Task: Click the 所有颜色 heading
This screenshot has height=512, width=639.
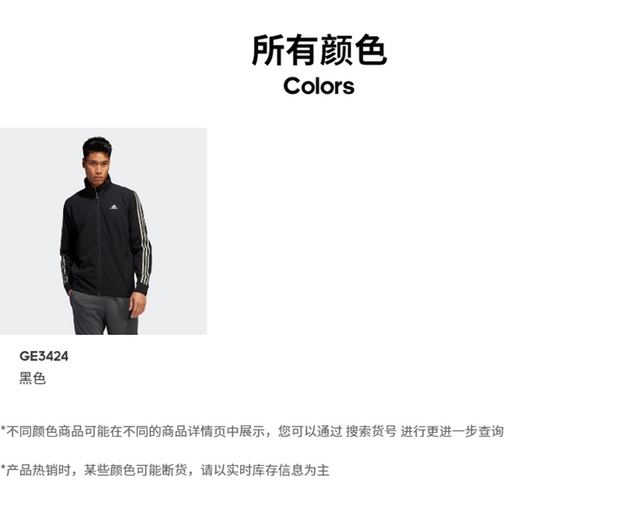Action: point(319,50)
